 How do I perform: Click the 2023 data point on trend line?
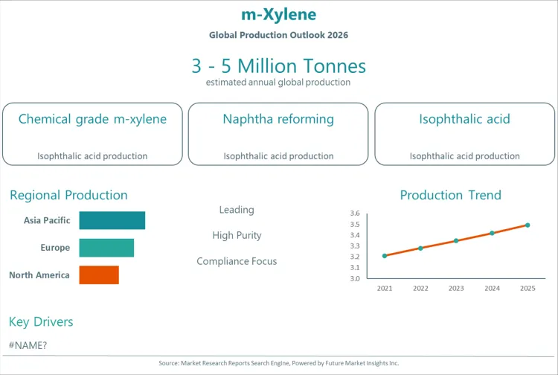[x=456, y=241]
